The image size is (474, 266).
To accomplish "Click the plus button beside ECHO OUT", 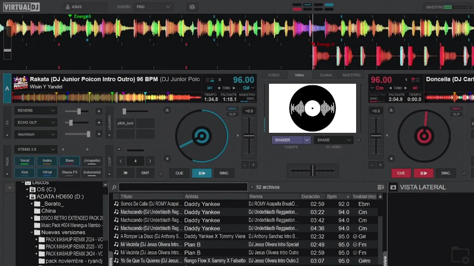I will tap(99, 123).
